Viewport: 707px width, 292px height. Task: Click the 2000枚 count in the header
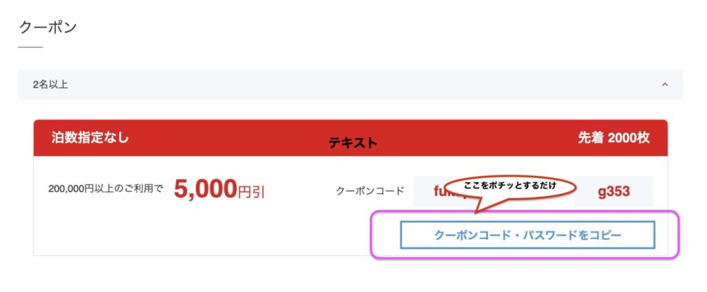pyautogui.click(x=629, y=137)
